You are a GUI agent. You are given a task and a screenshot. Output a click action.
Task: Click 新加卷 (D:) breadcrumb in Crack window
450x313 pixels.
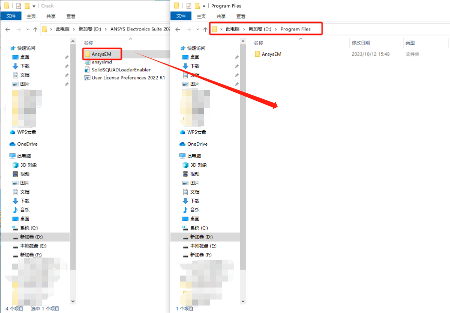coord(90,29)
